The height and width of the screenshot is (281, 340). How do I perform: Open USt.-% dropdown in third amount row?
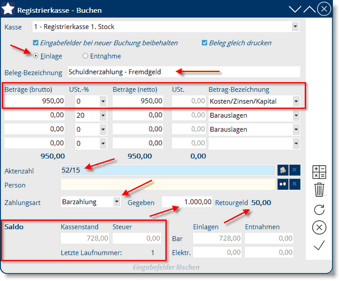(103, 130)
